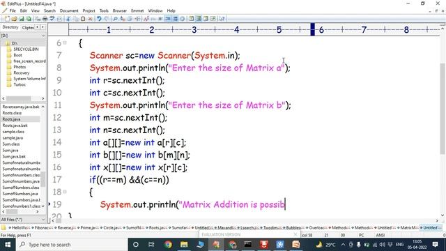Switch to the HelloWorld document tab
The height and width of the screenshot is (251, 446).
[19, 228]
